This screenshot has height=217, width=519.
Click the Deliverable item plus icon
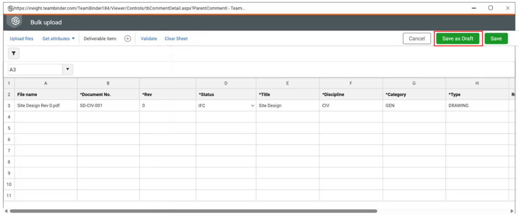click(x=127, y=39)
